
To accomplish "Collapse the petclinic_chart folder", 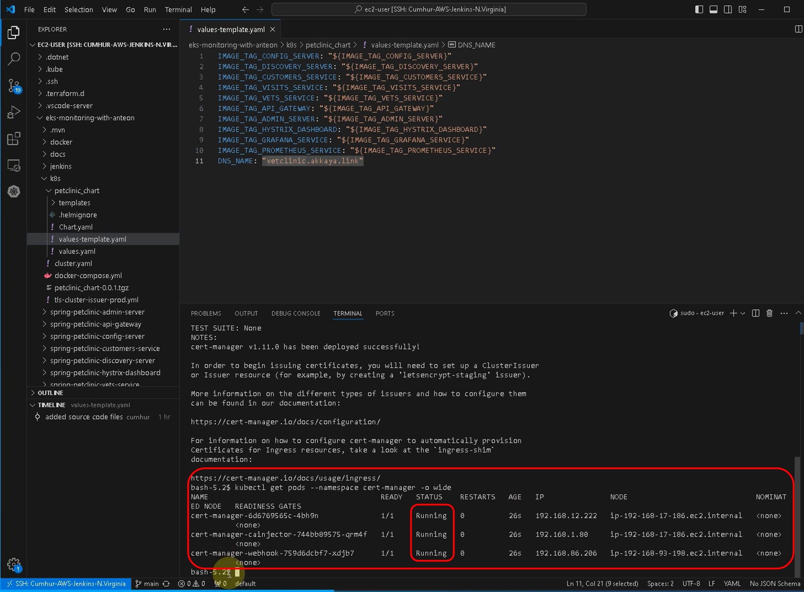I will pyautogui.click(x=77, y=191).
